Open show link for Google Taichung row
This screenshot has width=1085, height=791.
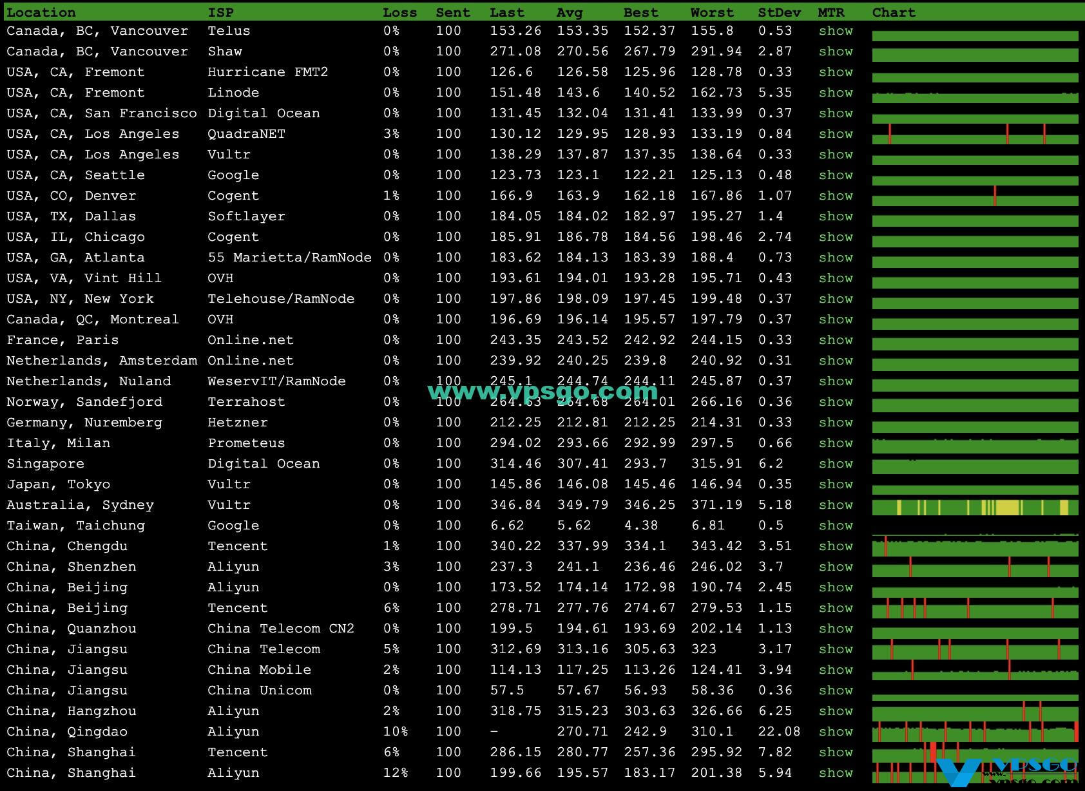[836, 526]
